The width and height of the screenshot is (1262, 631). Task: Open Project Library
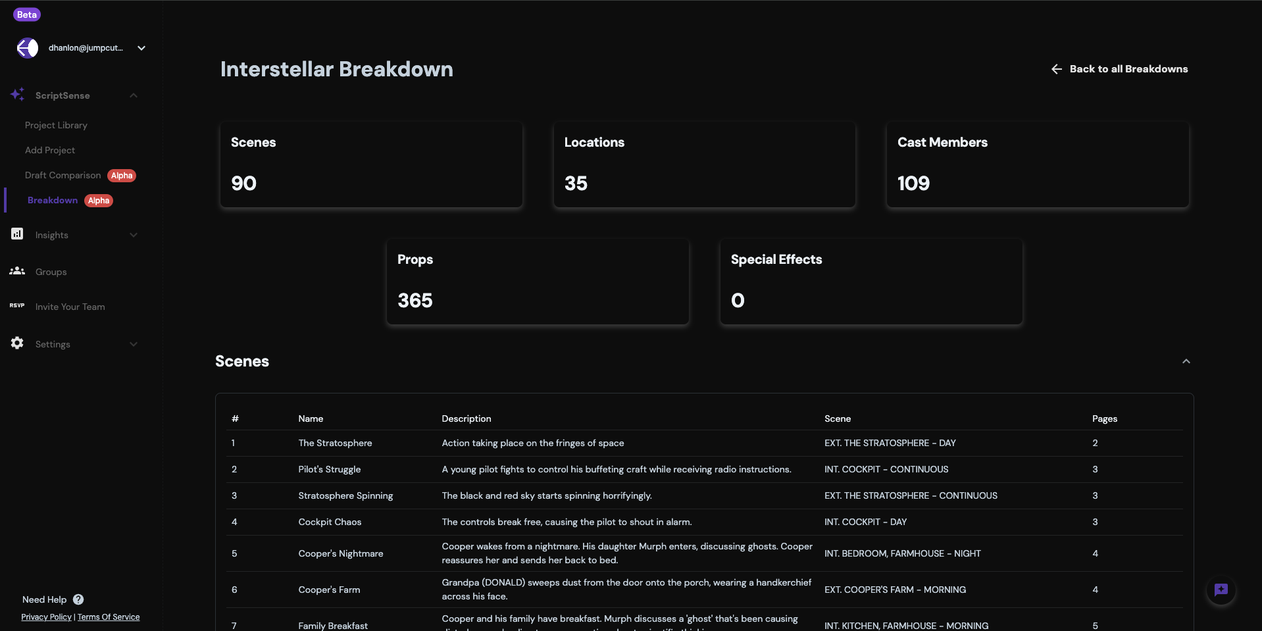(x=56, y=125)
